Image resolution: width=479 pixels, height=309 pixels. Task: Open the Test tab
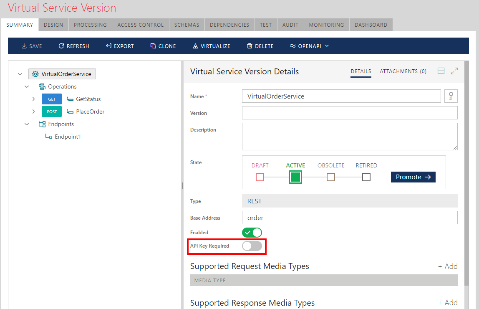[266, 25]
